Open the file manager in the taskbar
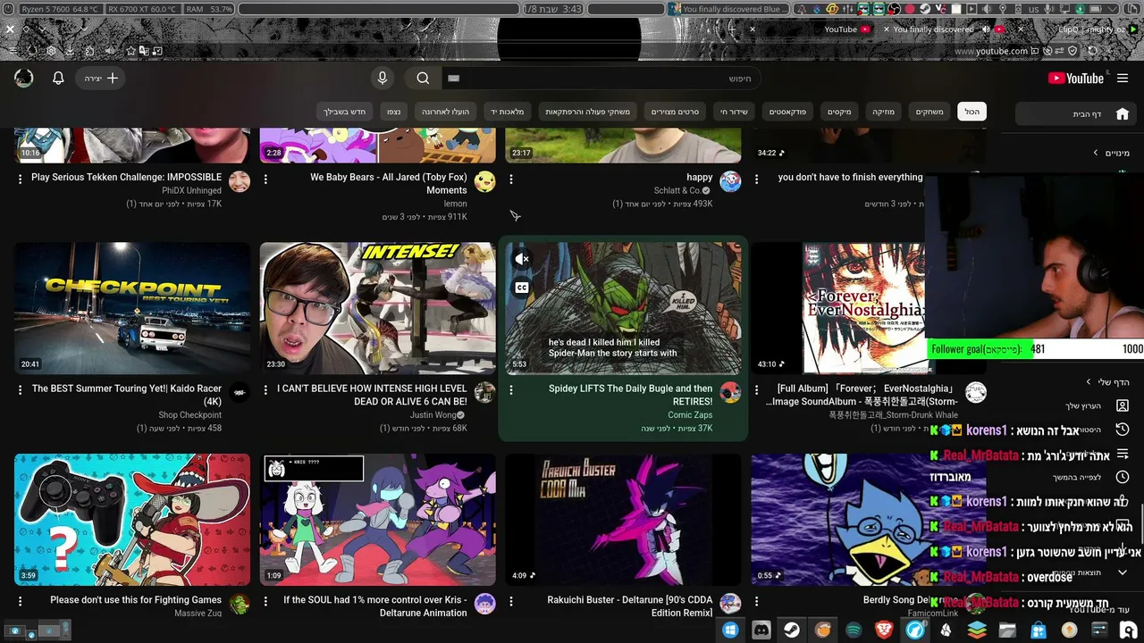This screenshot has height=643, width=1144. [x=1007, y=630]
